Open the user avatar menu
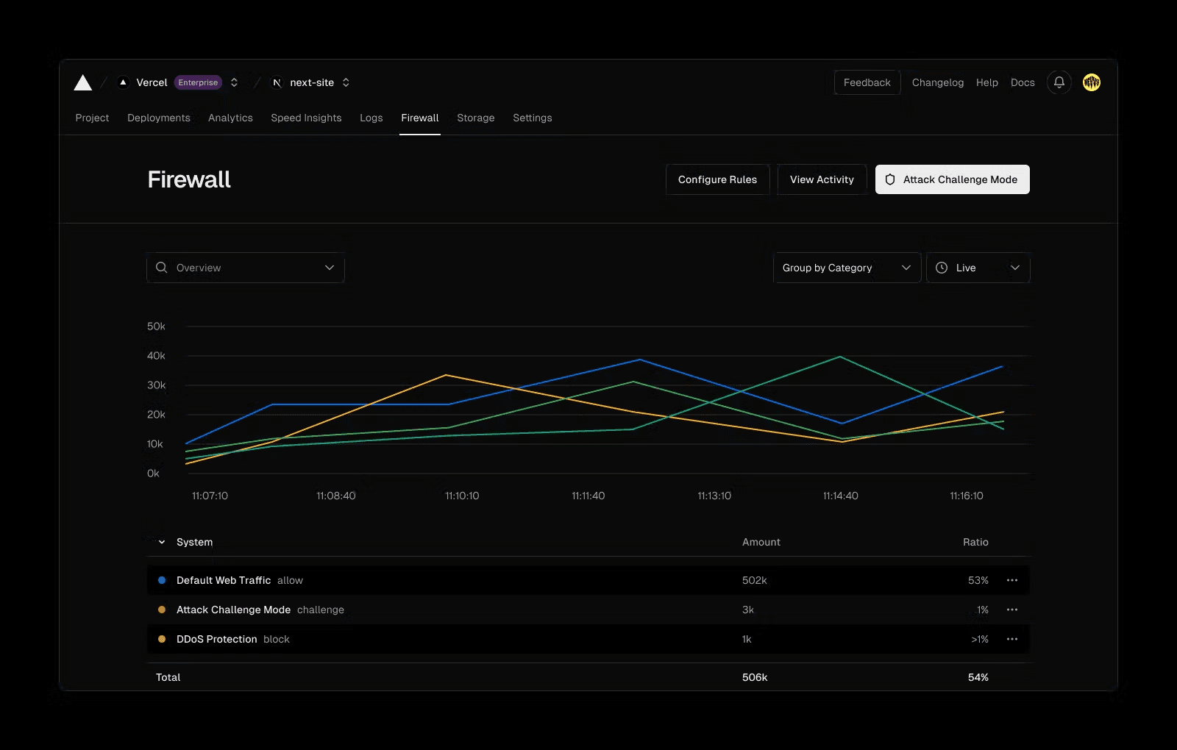 pyautogui.click(x=1092, y=82)
